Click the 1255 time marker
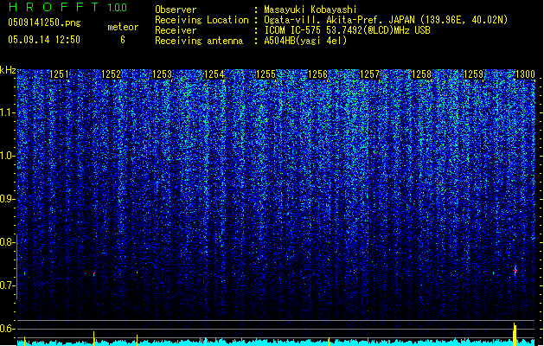The height and width of the screenshot is (346, 544). click(x=266, y=74)
